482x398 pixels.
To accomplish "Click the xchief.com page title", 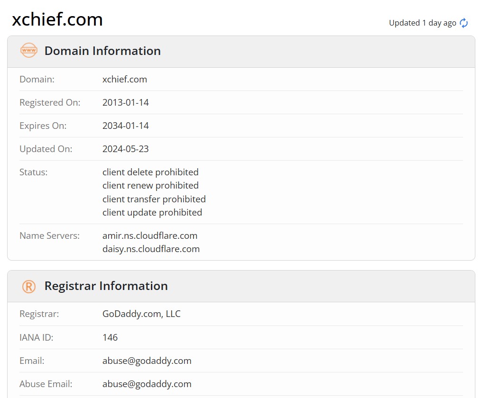I will (x=57, y=19).
